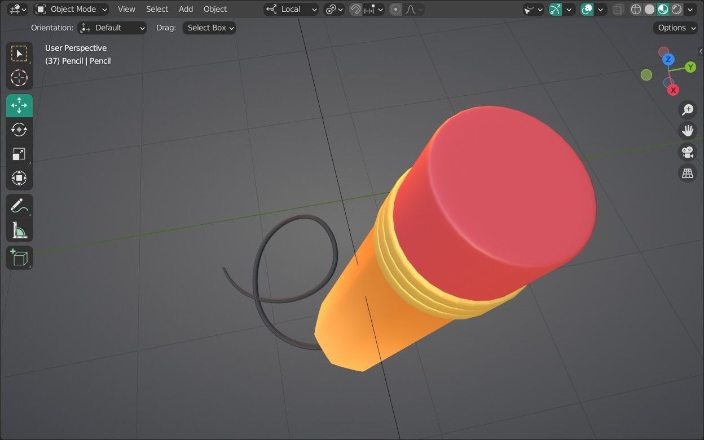Click the 'User Perspective' label

point(76,48)
